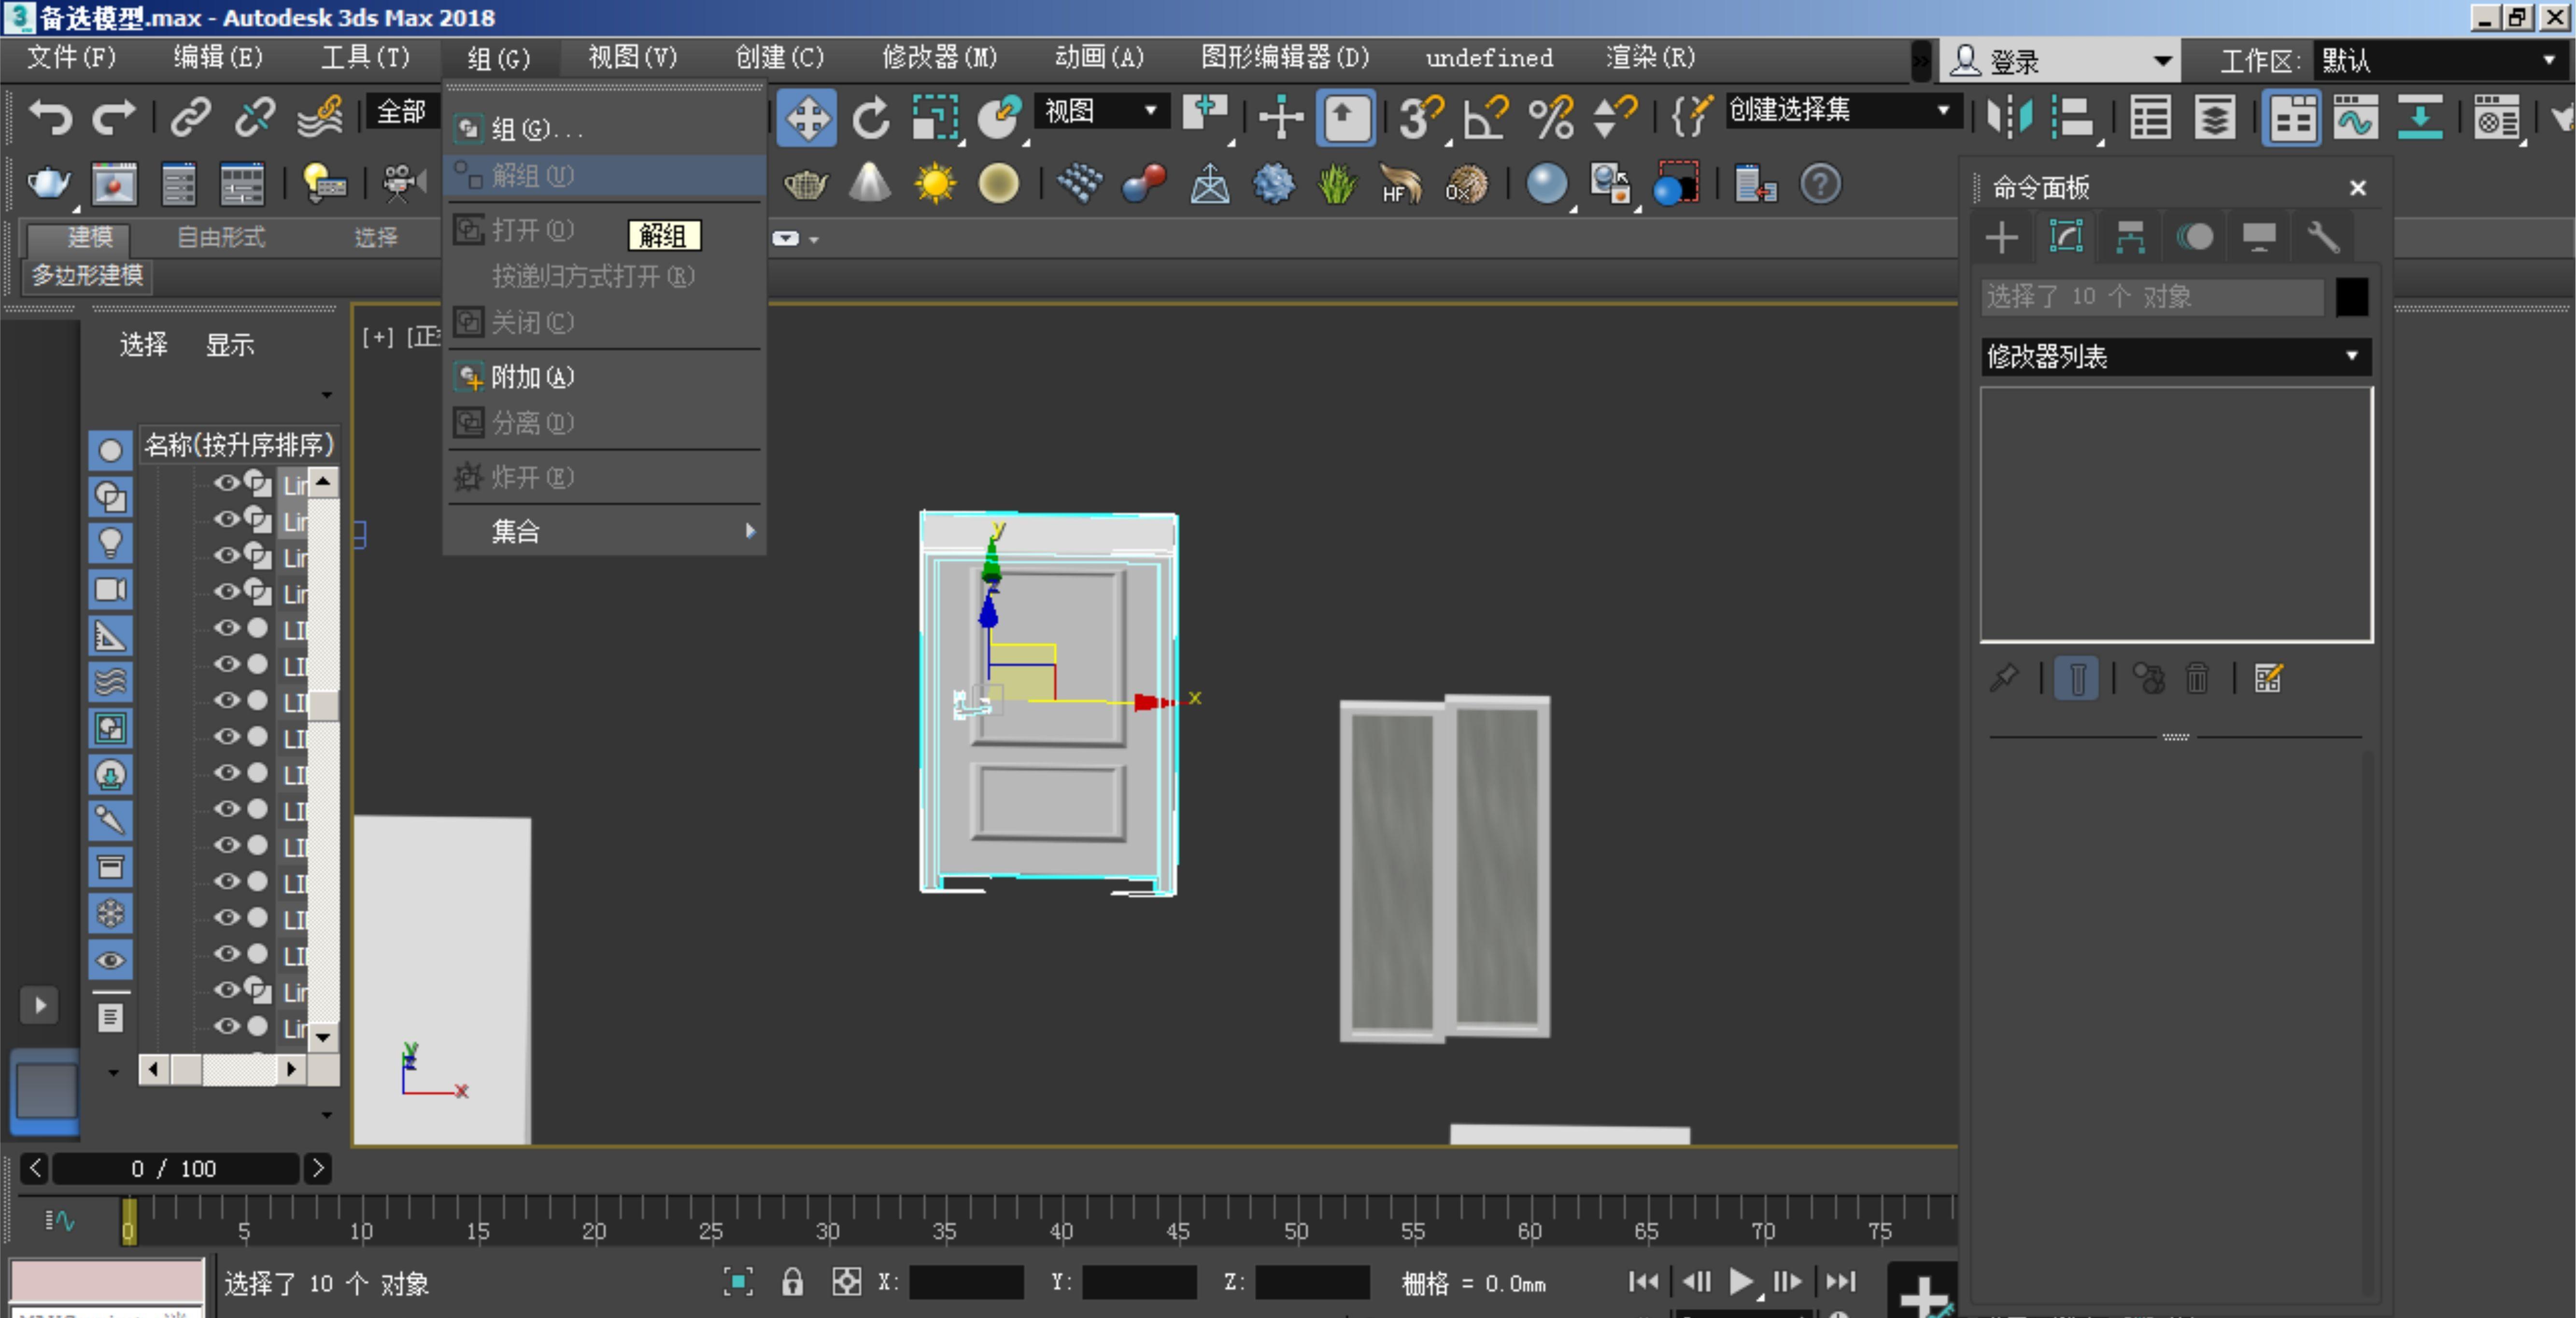Click the 建模 ribbon tab
Image resolution: width=2576 pixels, height=1318 pixels.
point(89,237)
